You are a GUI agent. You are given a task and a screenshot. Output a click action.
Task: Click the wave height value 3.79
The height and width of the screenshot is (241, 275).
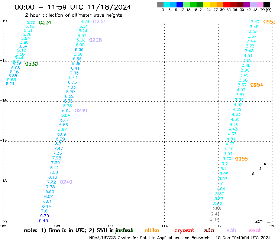(227, 159)
